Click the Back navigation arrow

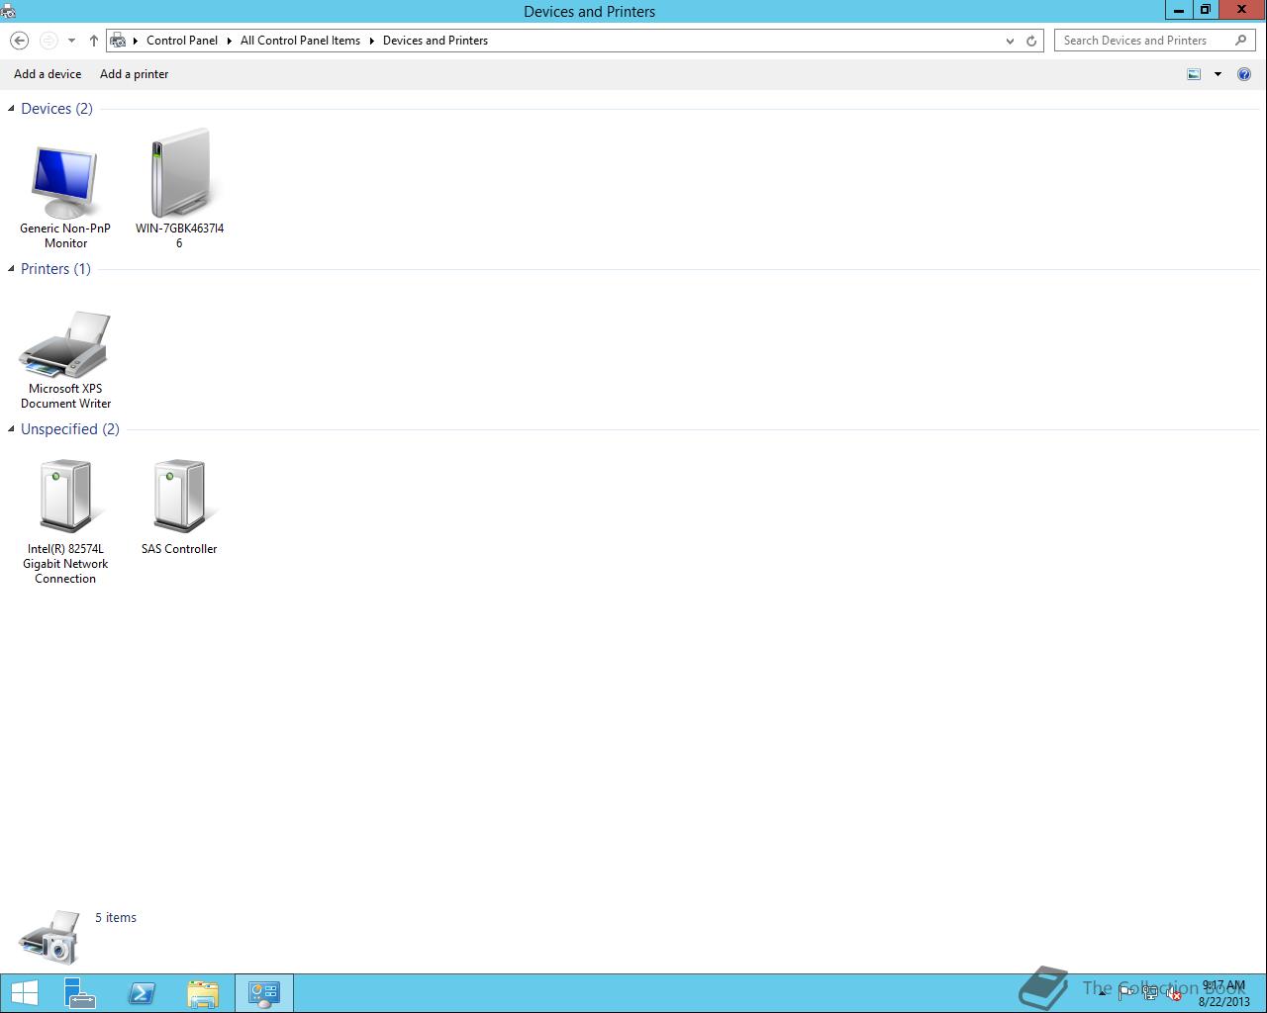[19, 41]
